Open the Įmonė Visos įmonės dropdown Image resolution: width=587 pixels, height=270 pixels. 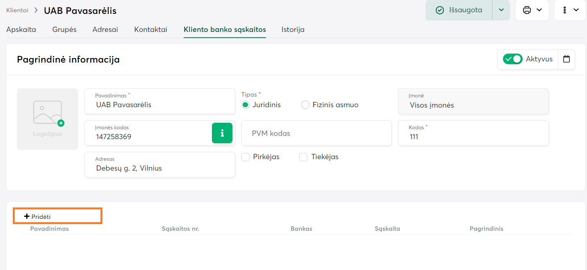pos(473,101)
